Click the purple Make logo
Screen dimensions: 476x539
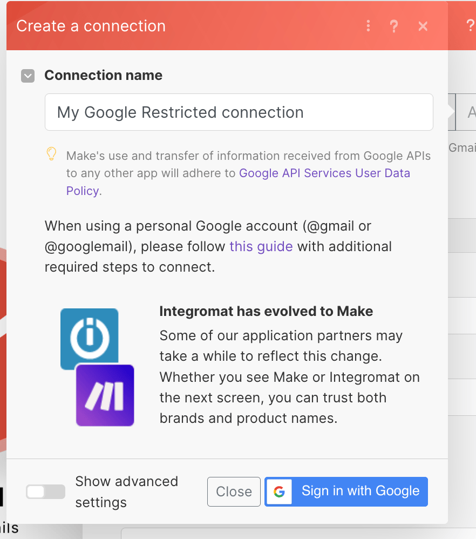point(105,395)
